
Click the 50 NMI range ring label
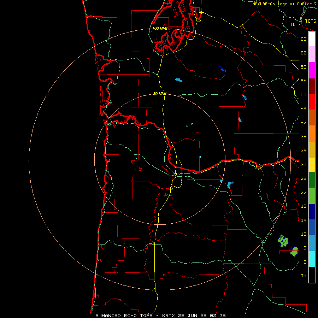click(160, 94)
